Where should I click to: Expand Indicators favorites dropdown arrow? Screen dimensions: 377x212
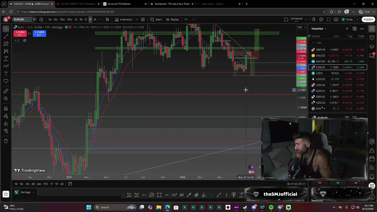(137, 19)
